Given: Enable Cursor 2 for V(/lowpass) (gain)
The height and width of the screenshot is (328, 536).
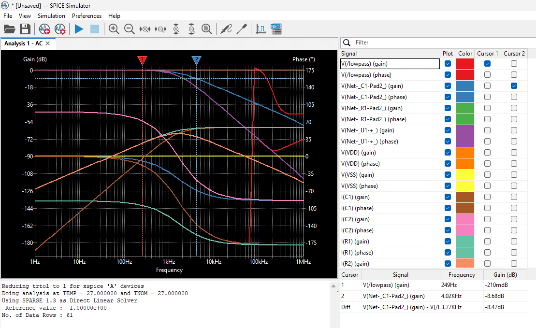Looking at the screenshot, I should (514, 64).
